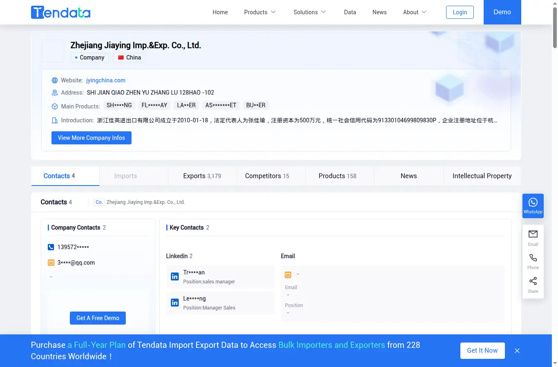The image size is (558, 367).
Task: Click masked email 3****@qq.com
Action: click(x=76, y=263)
